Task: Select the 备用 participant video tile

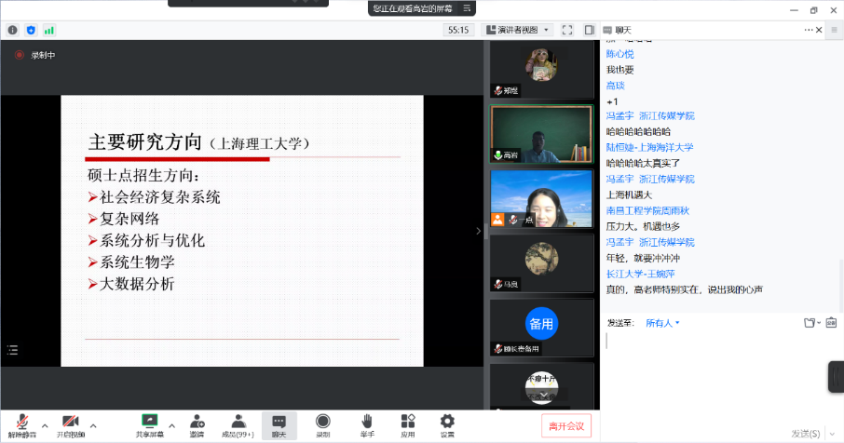Action: (x=541, y=326)
